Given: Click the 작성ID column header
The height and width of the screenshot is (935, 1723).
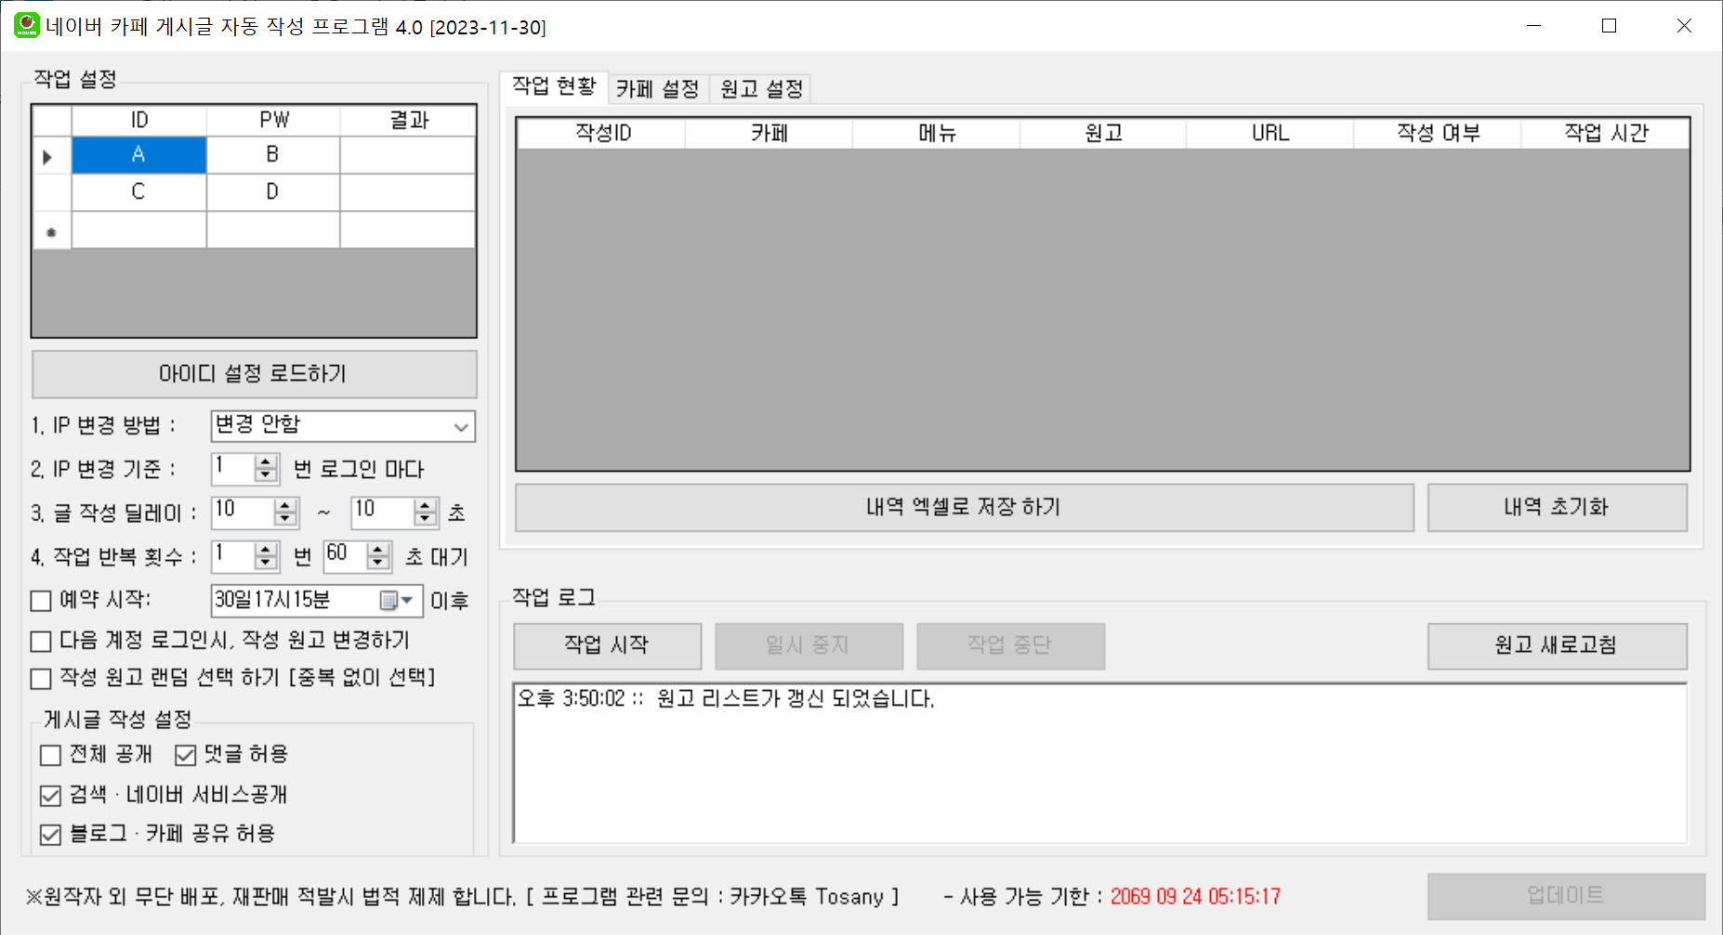Looking at the screenshot, I should [x=602, y=134].
